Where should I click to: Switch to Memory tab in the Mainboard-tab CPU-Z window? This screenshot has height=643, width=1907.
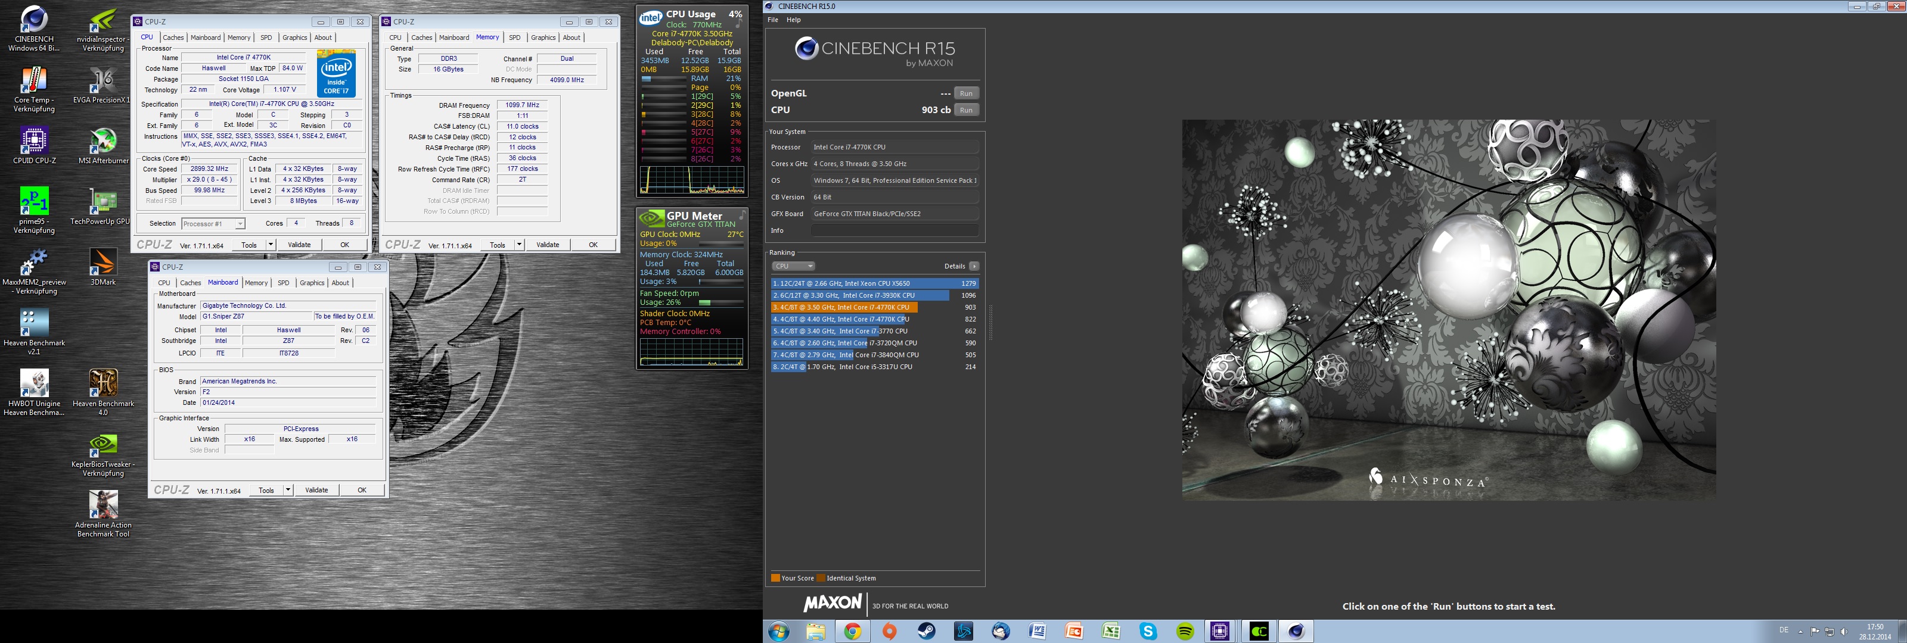click(256, 283)
